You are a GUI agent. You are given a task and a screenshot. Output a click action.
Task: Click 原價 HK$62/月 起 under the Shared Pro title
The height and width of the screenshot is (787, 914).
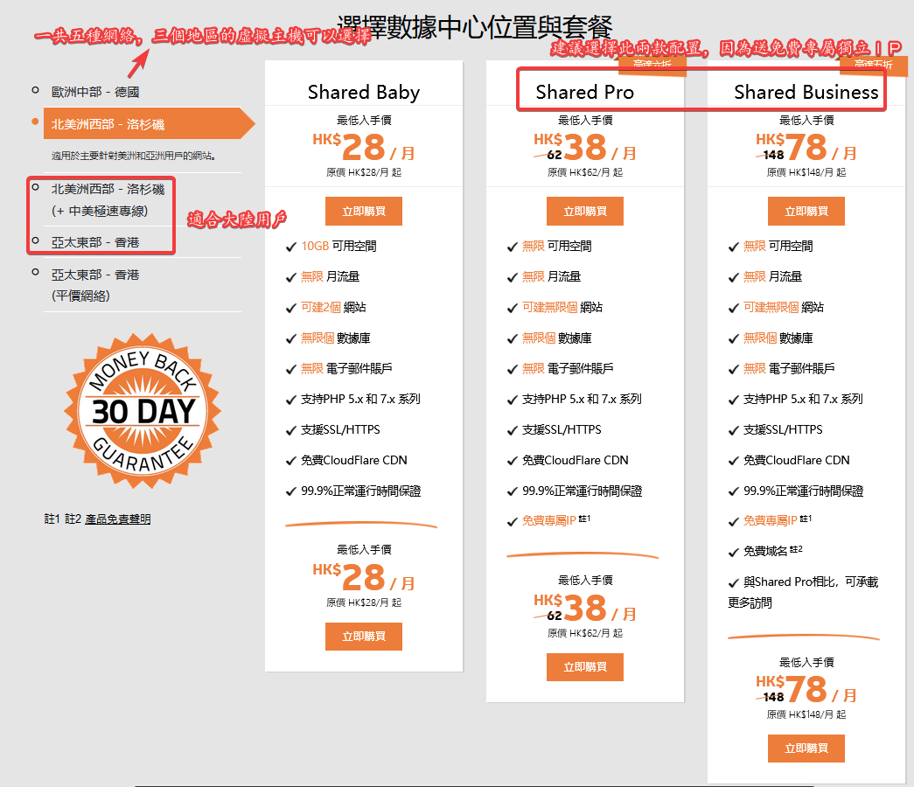[584, 172]
